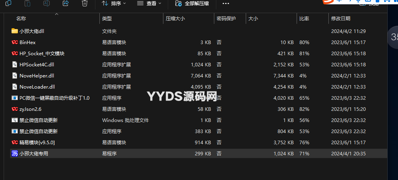Click the 4,095 KB compressed size cell
Viewport: 398px width, 180px height.
pos(201,87)
